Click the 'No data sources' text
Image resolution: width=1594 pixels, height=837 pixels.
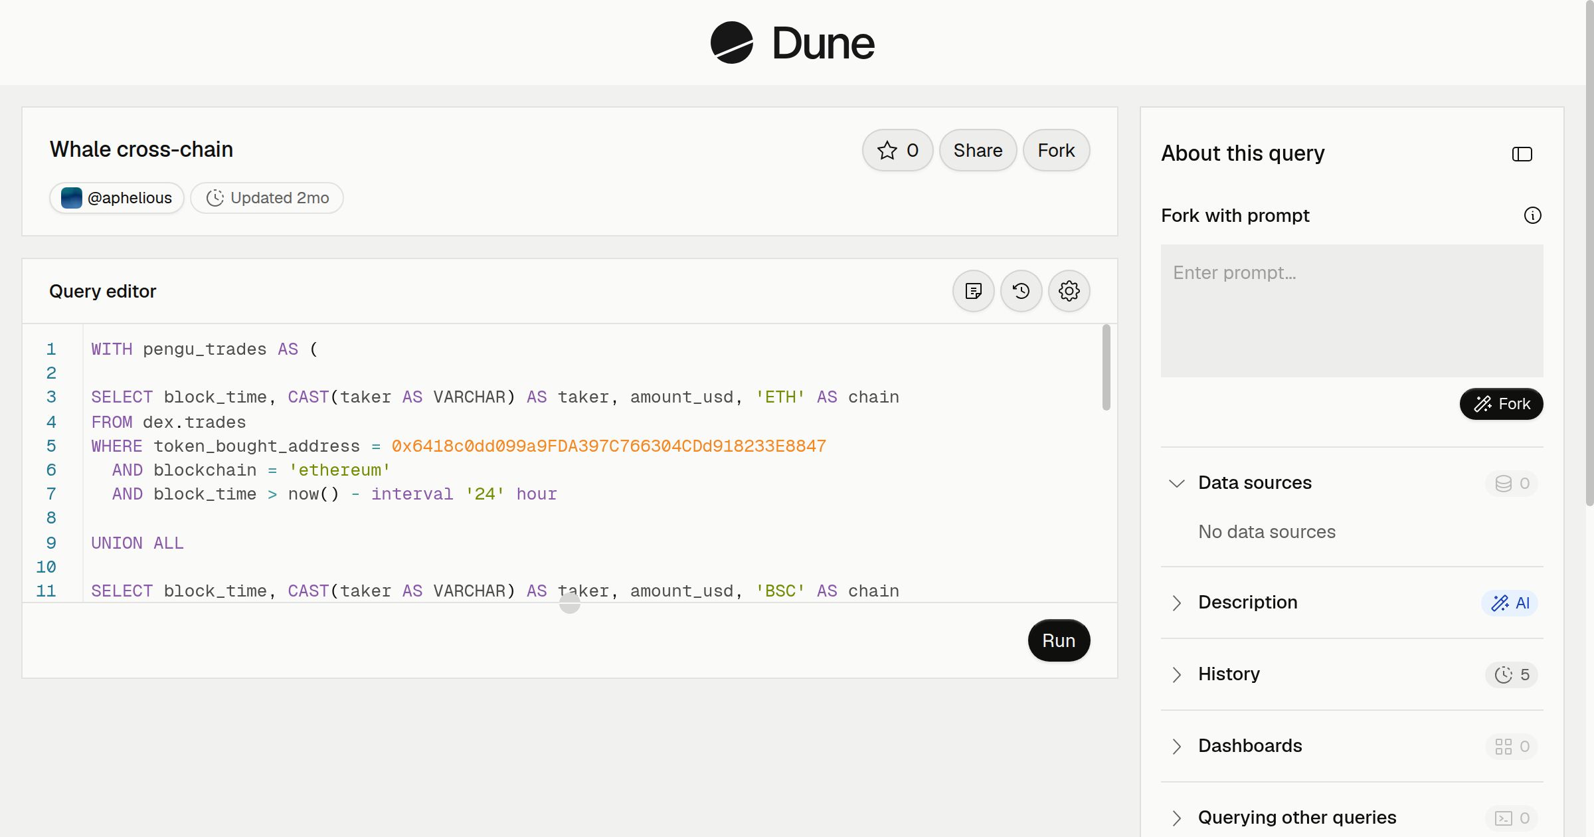(x=1267, y=531)
